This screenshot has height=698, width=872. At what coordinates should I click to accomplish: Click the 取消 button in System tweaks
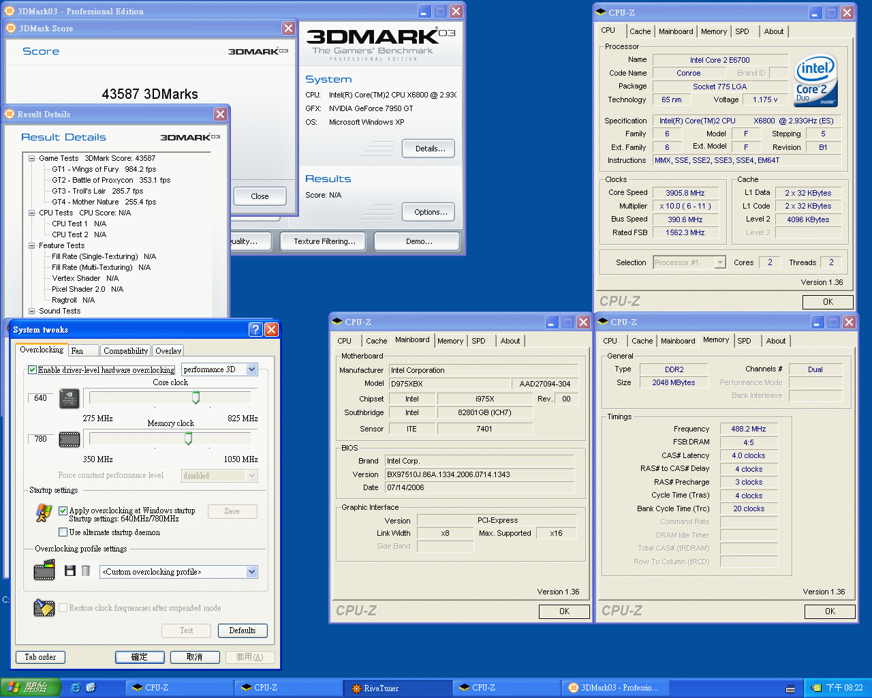point(195,657)
